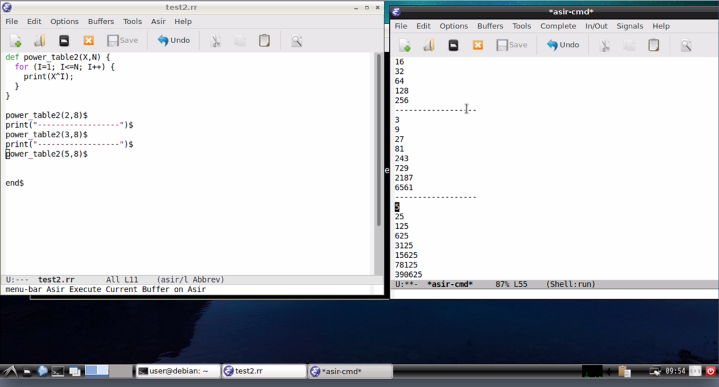719x387 pixels.
Task: Open File menu in asir-cmd window
Action: (x=401, y=26)
